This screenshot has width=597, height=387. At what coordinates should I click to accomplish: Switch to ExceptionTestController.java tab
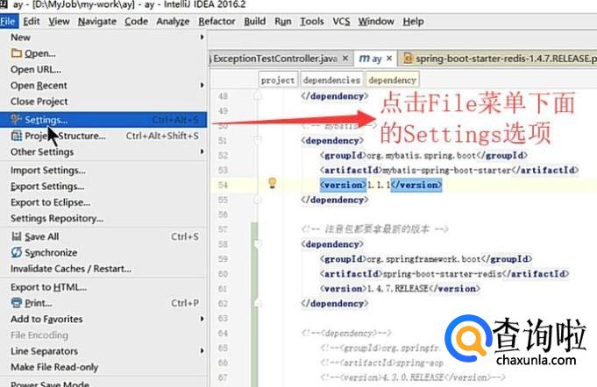pyautogui.click(x=275, y=59)
